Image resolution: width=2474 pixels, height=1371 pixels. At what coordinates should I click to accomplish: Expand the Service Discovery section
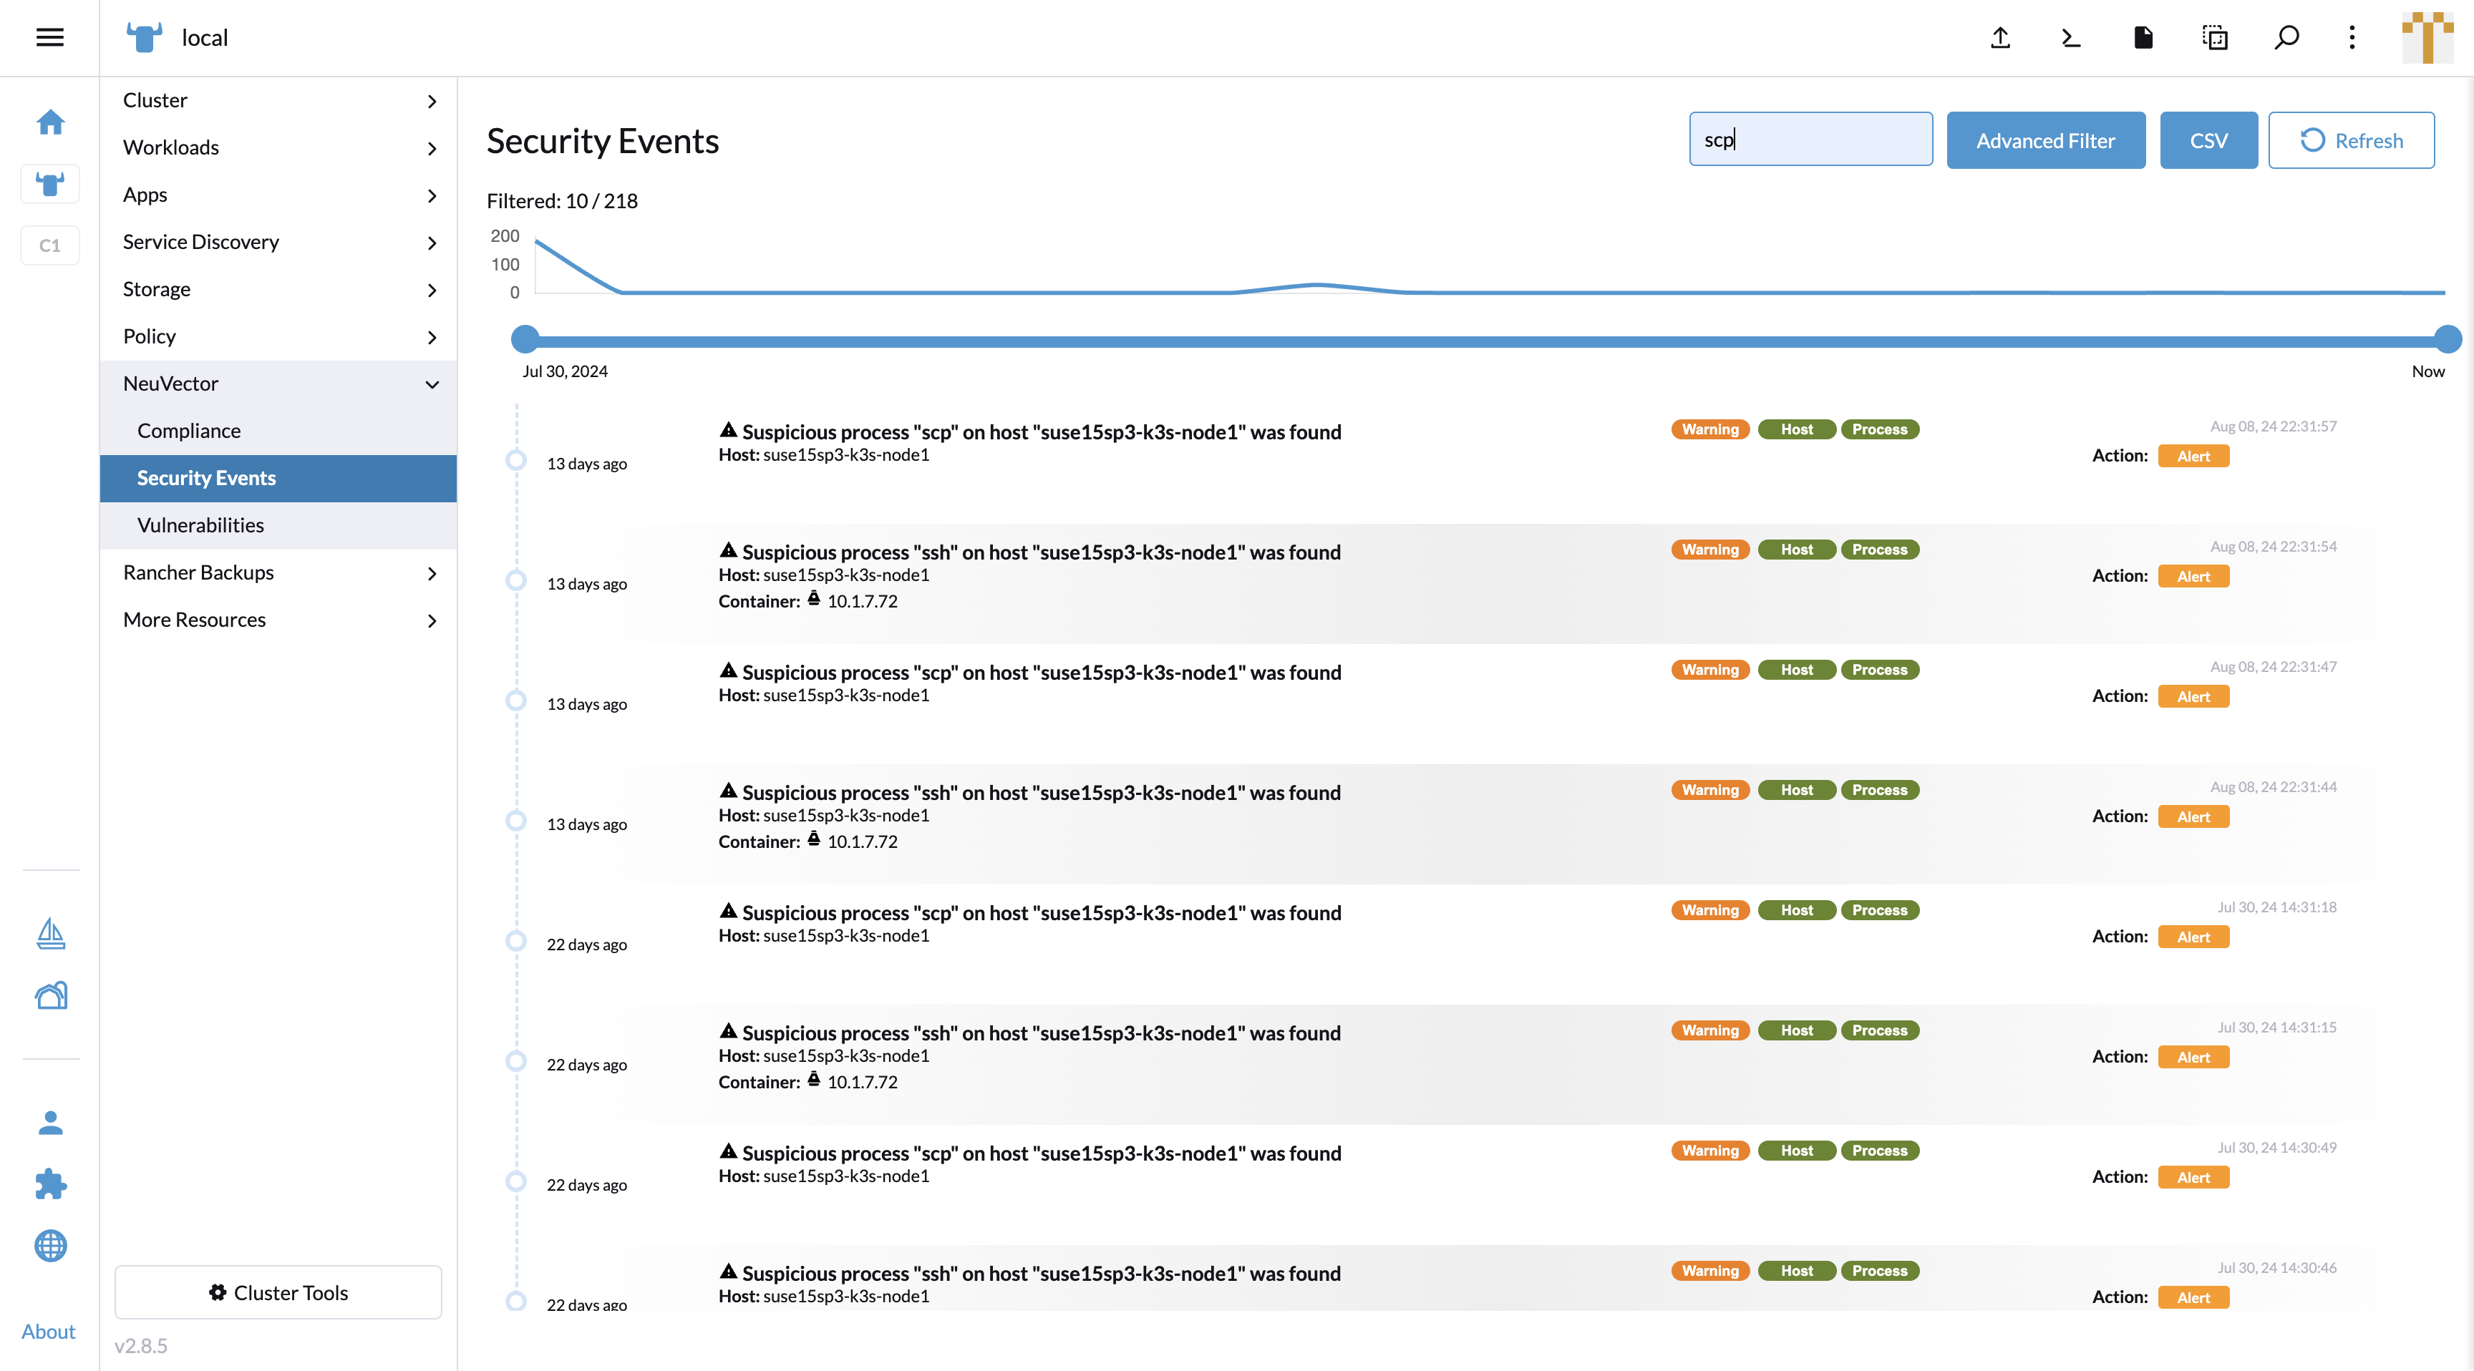278,242
